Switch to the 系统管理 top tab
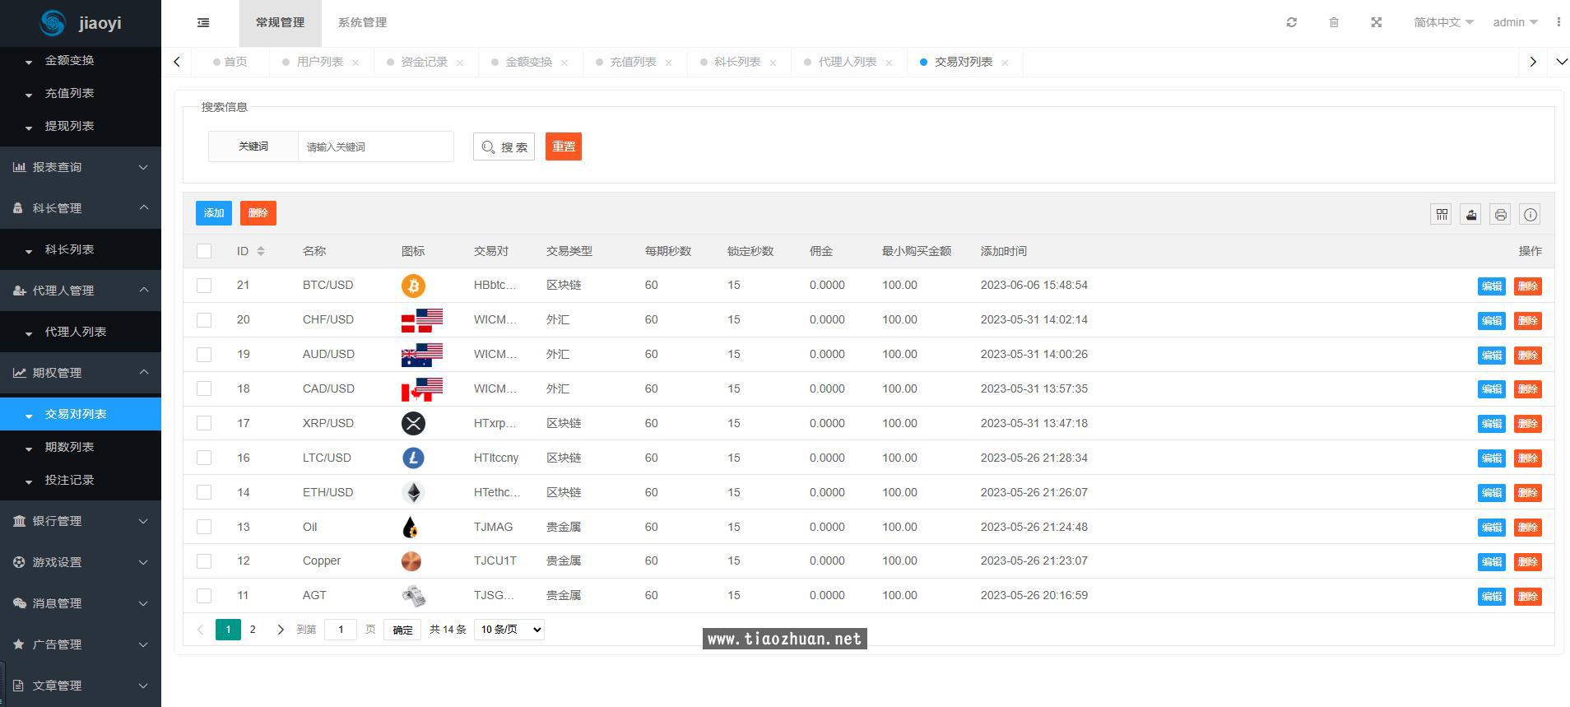1570x707 pixels. point(362,22)
